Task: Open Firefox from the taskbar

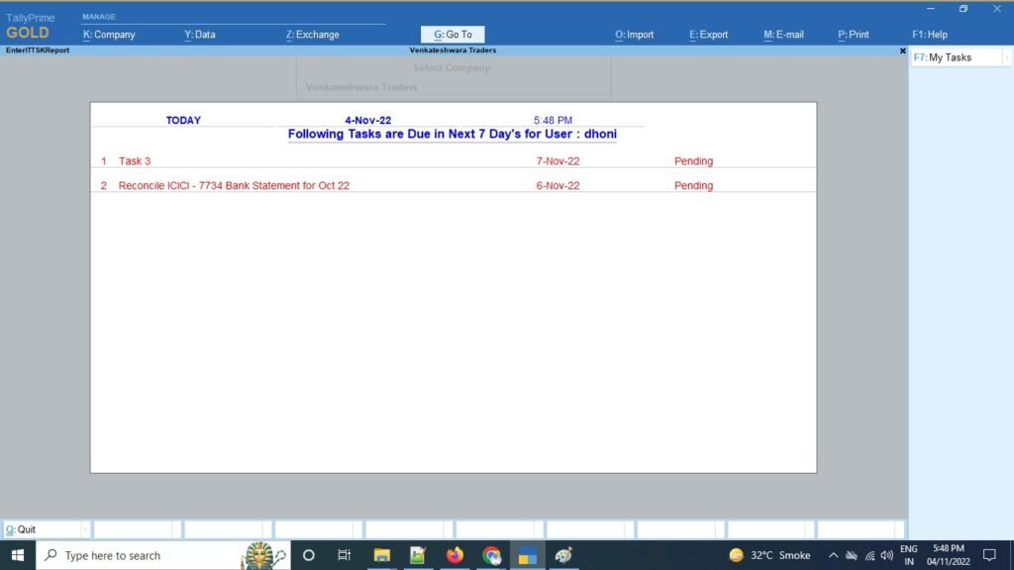Action: click(x=455, y=555)
